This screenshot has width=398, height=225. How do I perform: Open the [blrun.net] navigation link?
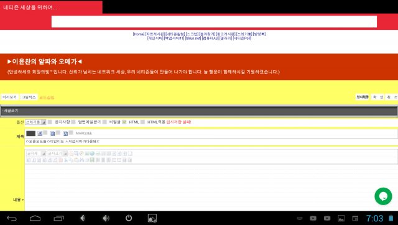point(193,39)
